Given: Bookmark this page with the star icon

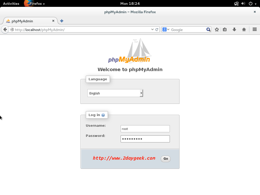Looking at the screenshot, I should (x=217, y=29).
